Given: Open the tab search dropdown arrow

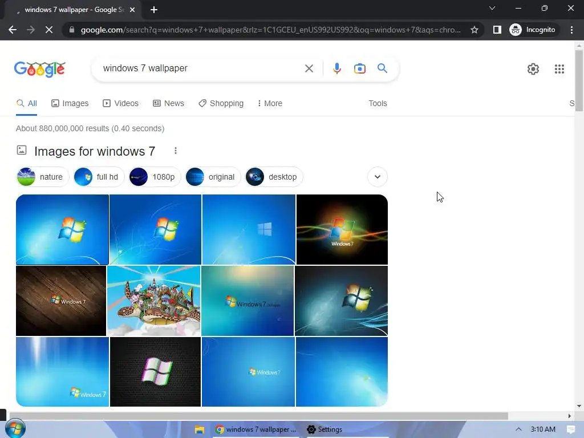Looking at the screenshot, I should pyautogui.click(x=492, y=8).
